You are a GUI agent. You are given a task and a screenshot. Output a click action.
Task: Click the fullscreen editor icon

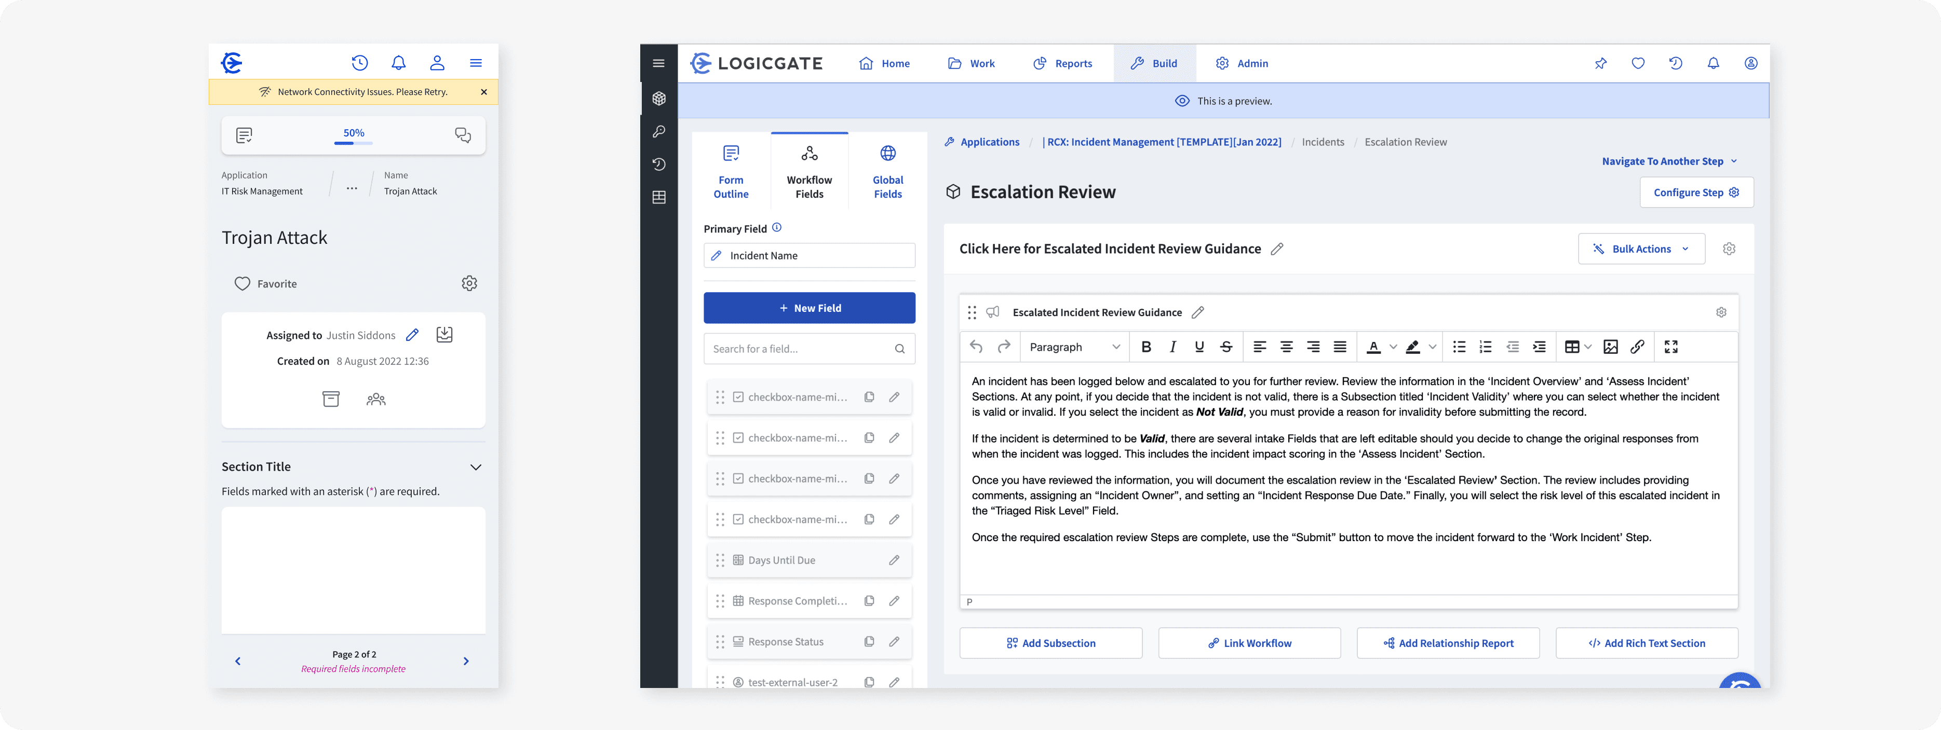pos(1670,347)
